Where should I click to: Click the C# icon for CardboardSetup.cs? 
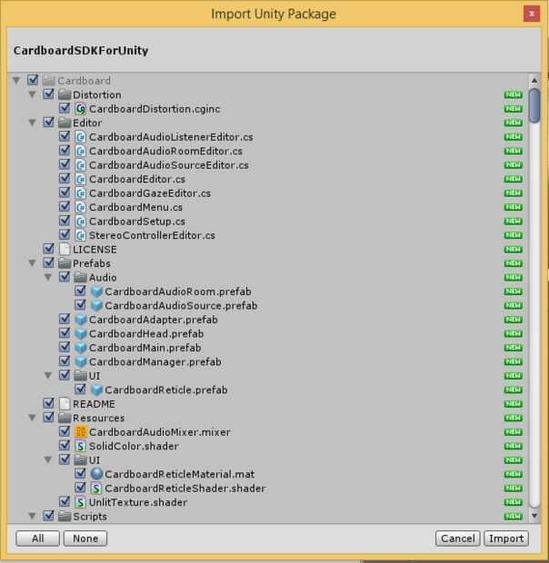[x=81, y=221]
